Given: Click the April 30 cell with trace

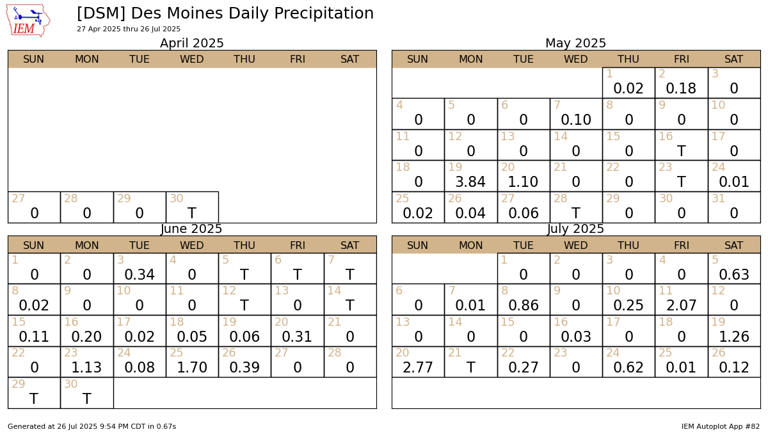Looking at the screenshot, I should 192,207.
